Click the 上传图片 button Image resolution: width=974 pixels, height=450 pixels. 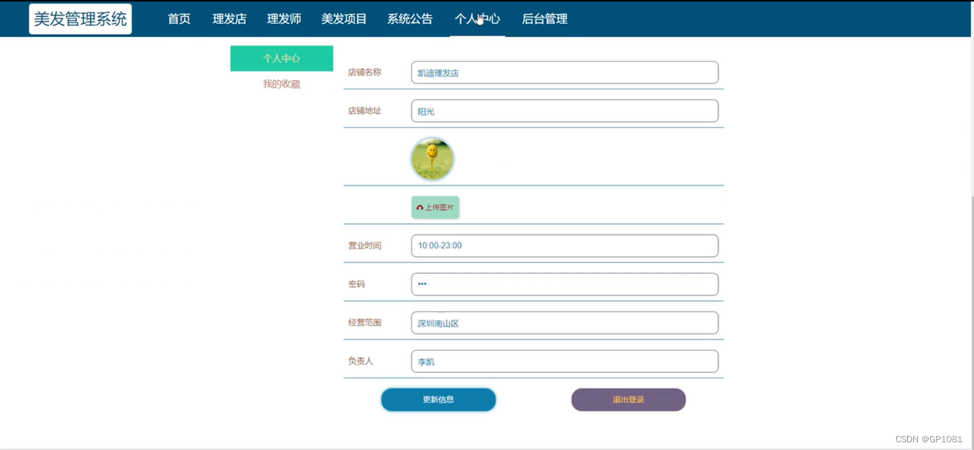coord(435,207)
